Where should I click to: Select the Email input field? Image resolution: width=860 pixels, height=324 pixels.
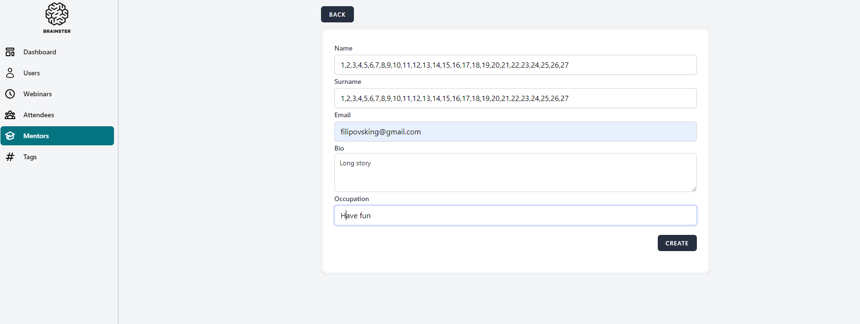pyautogui.click(x=515, y=132)
